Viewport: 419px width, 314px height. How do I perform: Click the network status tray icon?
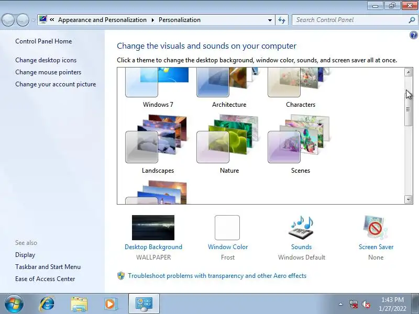[x=354, y=304]
